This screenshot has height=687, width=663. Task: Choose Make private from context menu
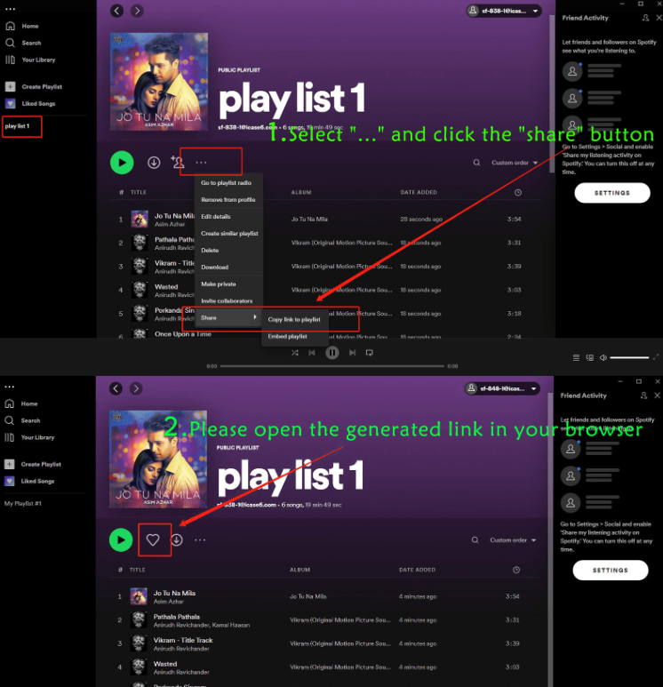pyautogui.click(x=219, y=284)
